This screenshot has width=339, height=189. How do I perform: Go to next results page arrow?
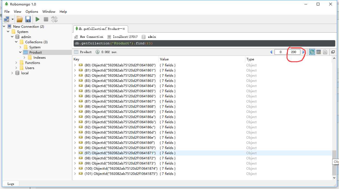tap(303, 52)
